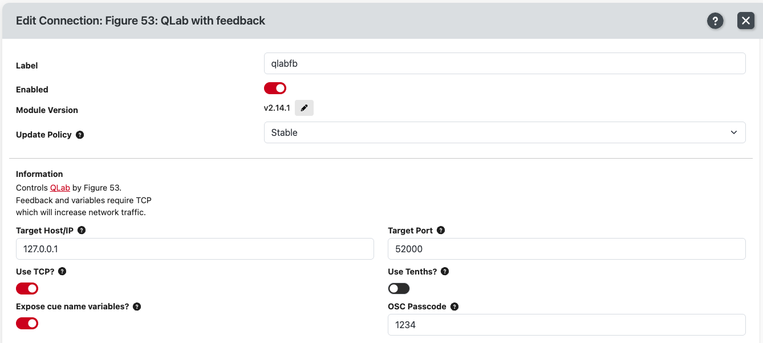The width and height of the screenshot is (763, 343).
Task: Open the Update Policy Stable dropdown
Action: tap(505, 132)
